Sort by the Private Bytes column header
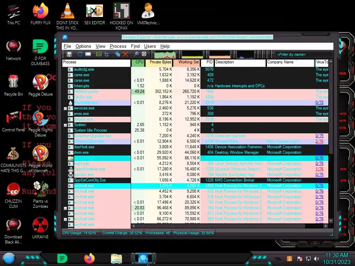355x266 pixels. pos(159,63)
